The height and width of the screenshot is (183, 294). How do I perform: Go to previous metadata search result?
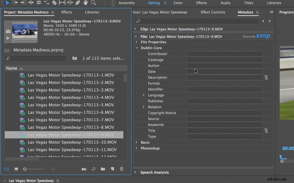click(263, 21)
